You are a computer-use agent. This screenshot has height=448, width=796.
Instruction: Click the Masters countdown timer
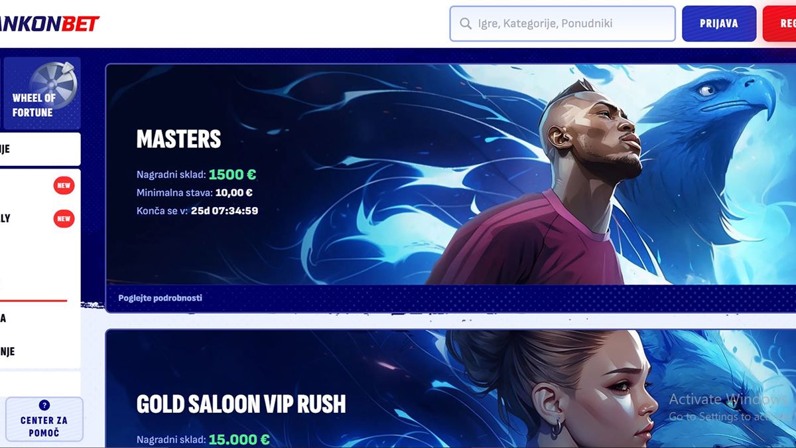(224, 211)
